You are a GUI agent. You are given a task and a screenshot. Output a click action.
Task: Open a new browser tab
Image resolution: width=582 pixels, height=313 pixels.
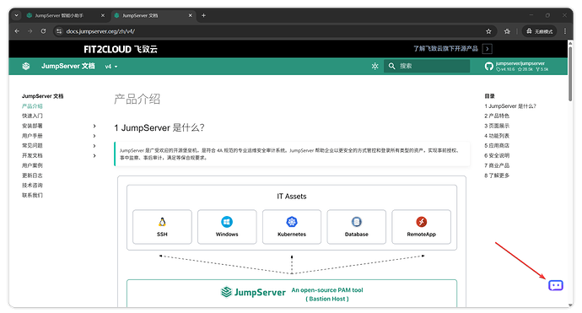click(203, 15)
